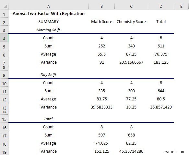The image size is (189, 155).
Task: Select row 5 header
Action: click(4, 46)
